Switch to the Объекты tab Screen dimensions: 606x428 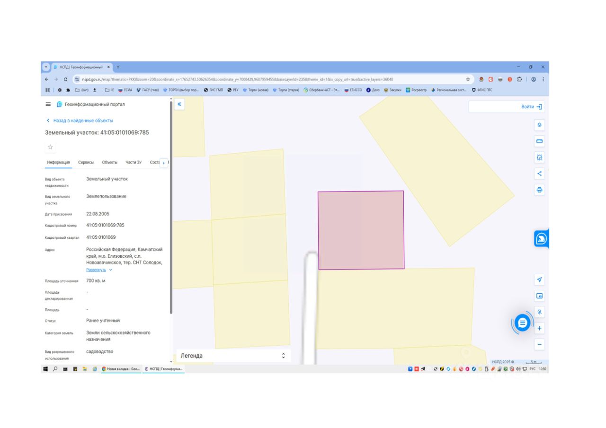click(x=110, y=162)
